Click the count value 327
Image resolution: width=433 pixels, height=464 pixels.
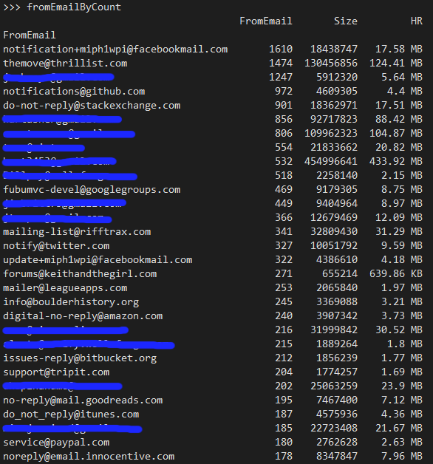[284, 246]
